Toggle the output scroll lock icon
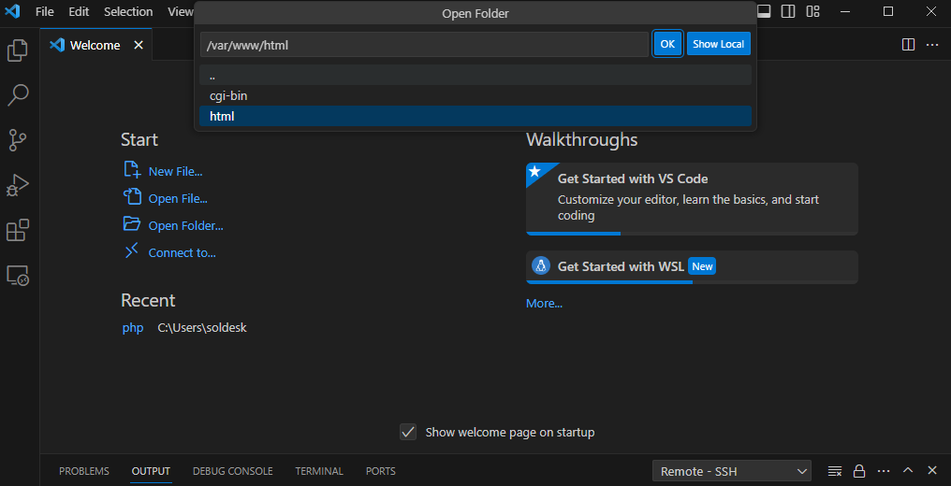This screenshot has width=951, height=486. click(x=859, y=471)
